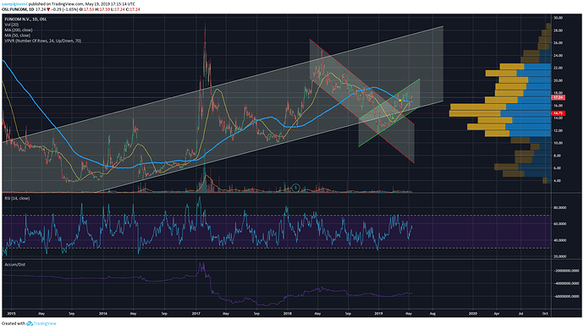This screenshot has height=329, width=584.
Task: Click the TradingView cloud logo icon
Action: [30, 324]
